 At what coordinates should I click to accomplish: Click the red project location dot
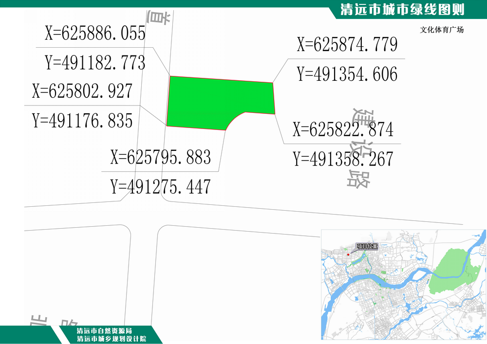point(348,254)
